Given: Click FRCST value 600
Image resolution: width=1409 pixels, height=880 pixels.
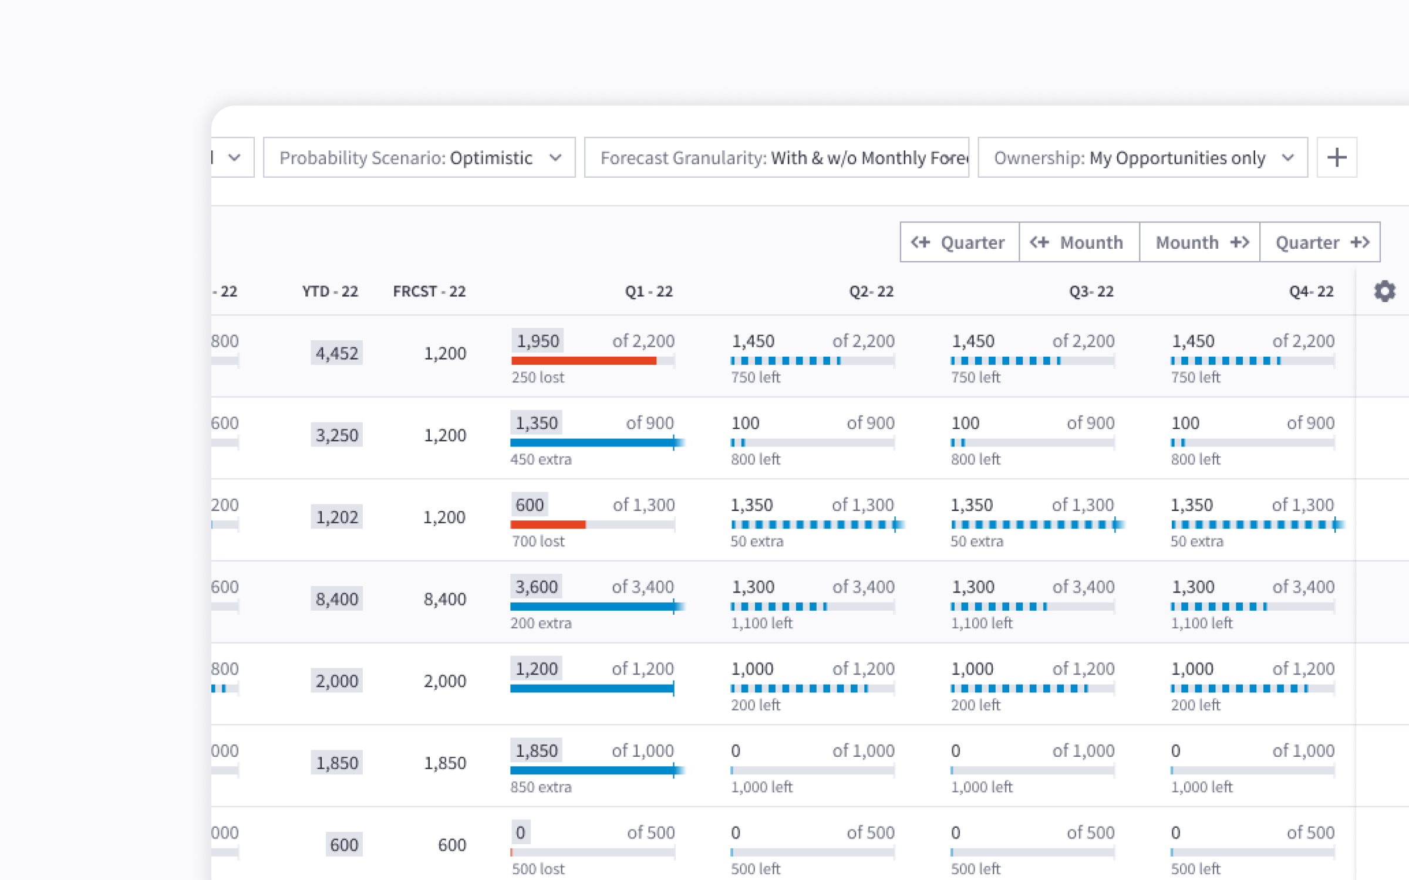Looking at the screenshot, I should click(x=452, y=845).
